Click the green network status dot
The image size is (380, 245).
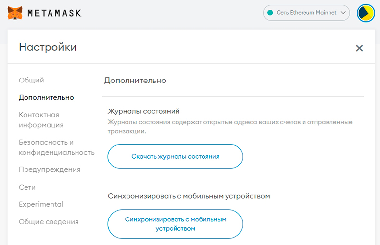270,13
